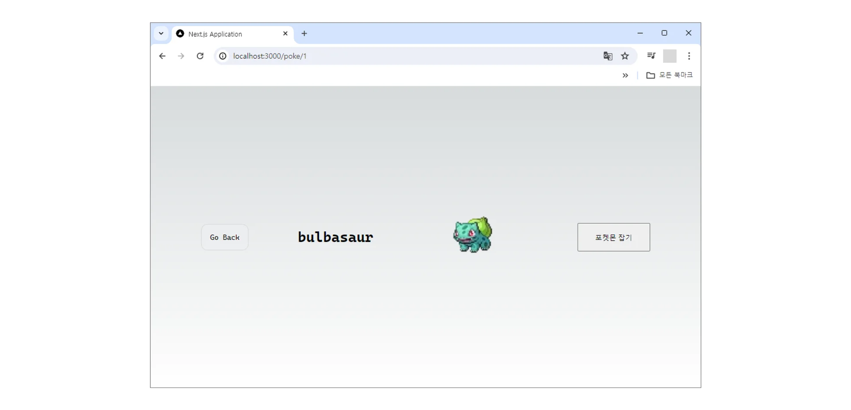This screenshot has width=851, height=410.
Task: Minimize the Chrome window
Action: coord(640,33)
